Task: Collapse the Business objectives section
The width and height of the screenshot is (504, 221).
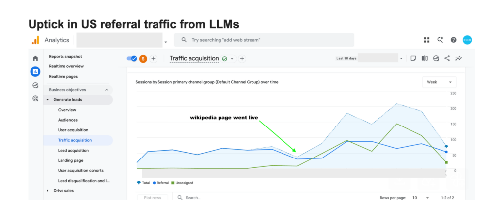Action: [107, 90]
